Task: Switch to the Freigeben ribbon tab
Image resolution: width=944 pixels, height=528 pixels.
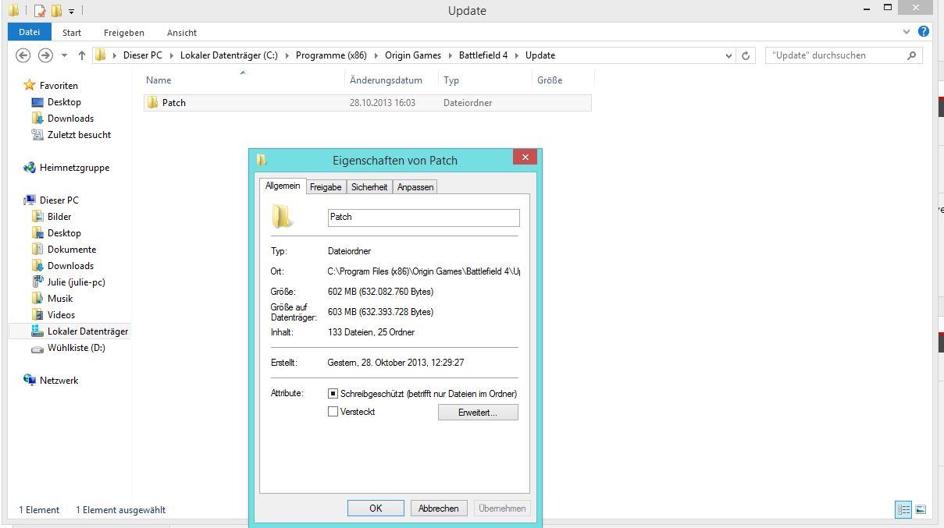Action: tap(124, 33)
